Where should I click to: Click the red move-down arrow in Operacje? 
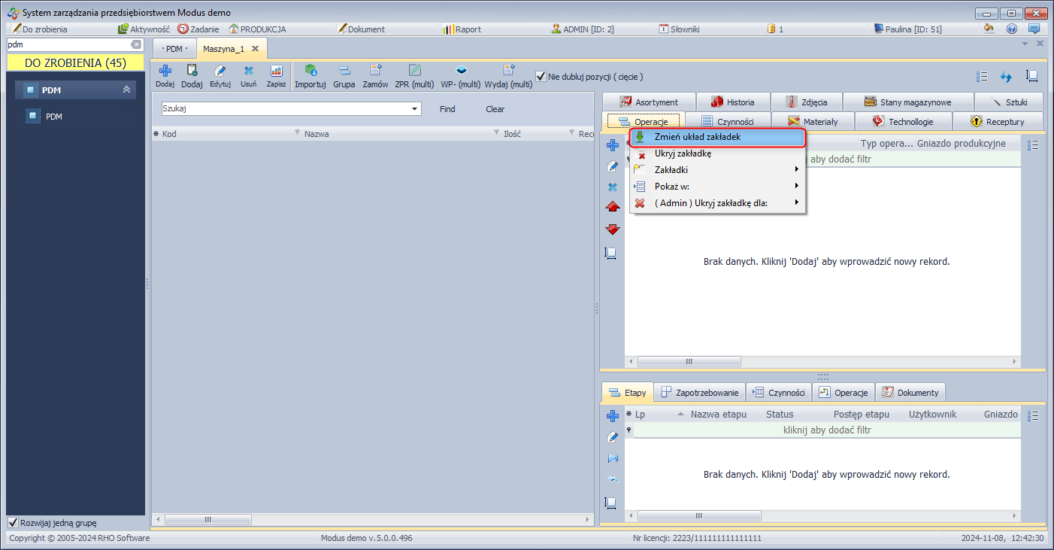point(613,229)
